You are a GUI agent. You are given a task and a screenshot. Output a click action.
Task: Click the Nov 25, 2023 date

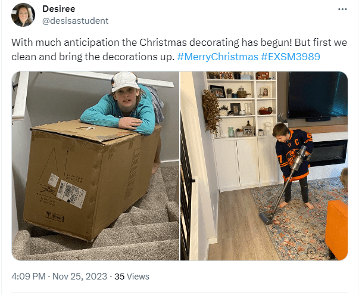80,277
